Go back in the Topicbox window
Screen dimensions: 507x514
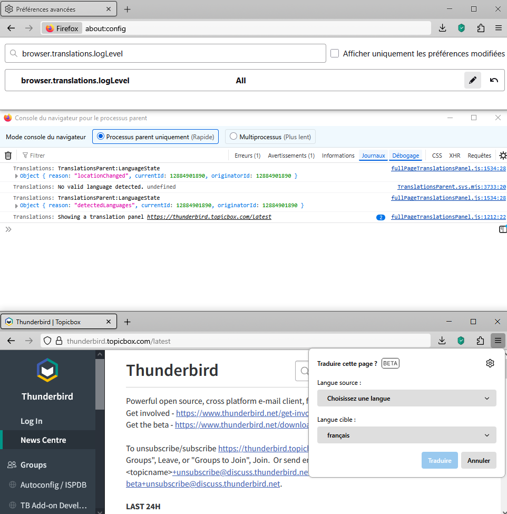(x=11, y=341)
